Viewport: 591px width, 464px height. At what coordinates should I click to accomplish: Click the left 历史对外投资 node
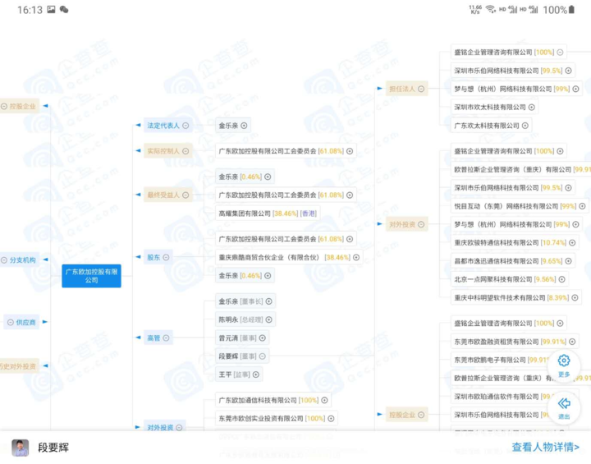(x=18, y=366)
